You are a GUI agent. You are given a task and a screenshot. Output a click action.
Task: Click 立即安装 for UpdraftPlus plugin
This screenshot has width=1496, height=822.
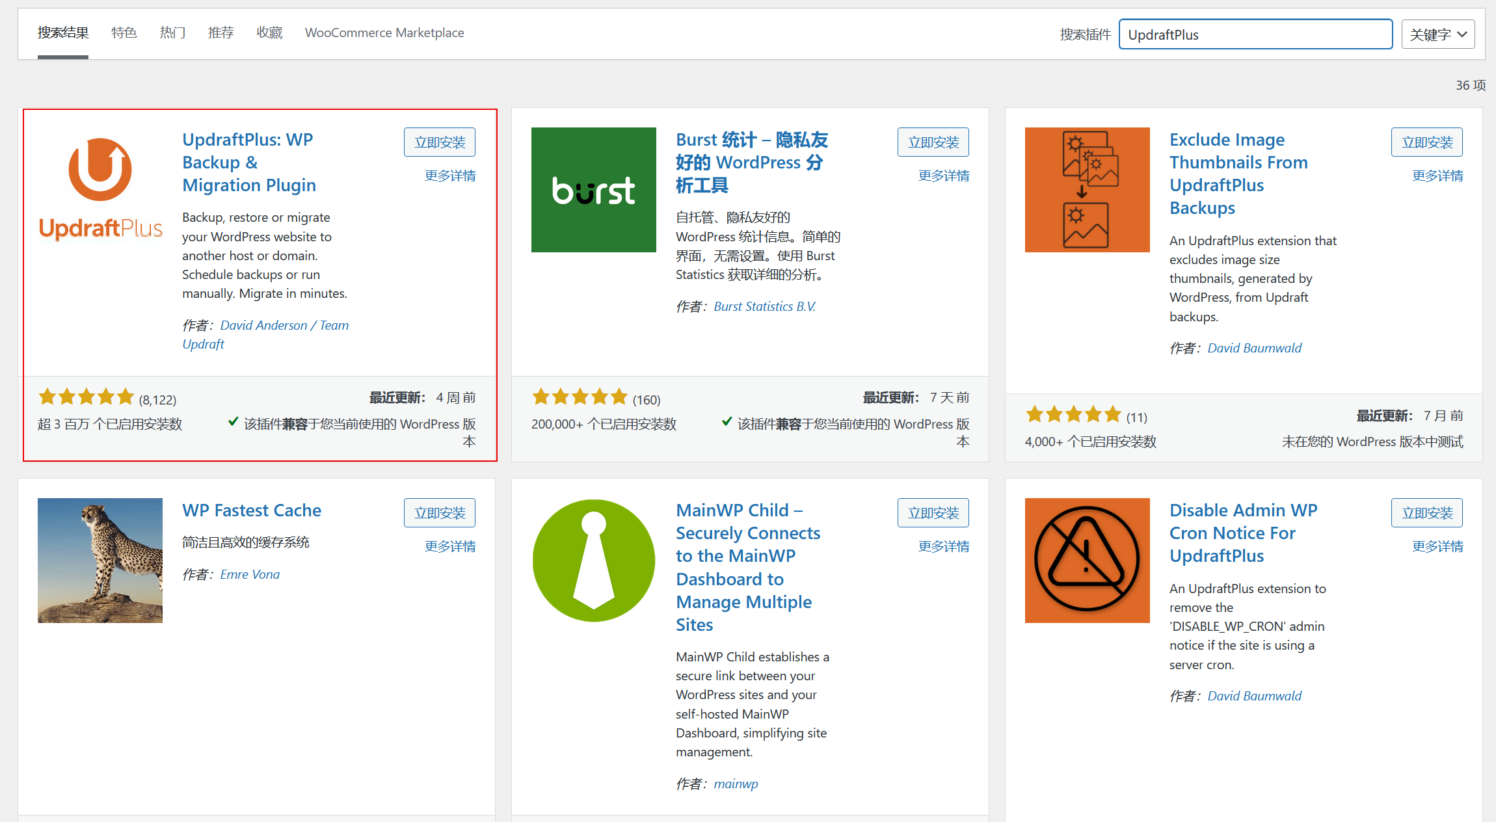coord(440,142)
